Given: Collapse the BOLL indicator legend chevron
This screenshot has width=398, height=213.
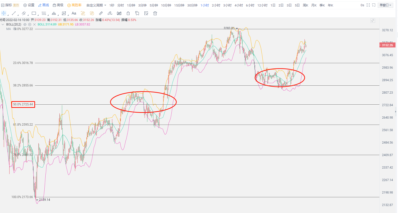Looking at the screenshot, I should coord(3,24).
